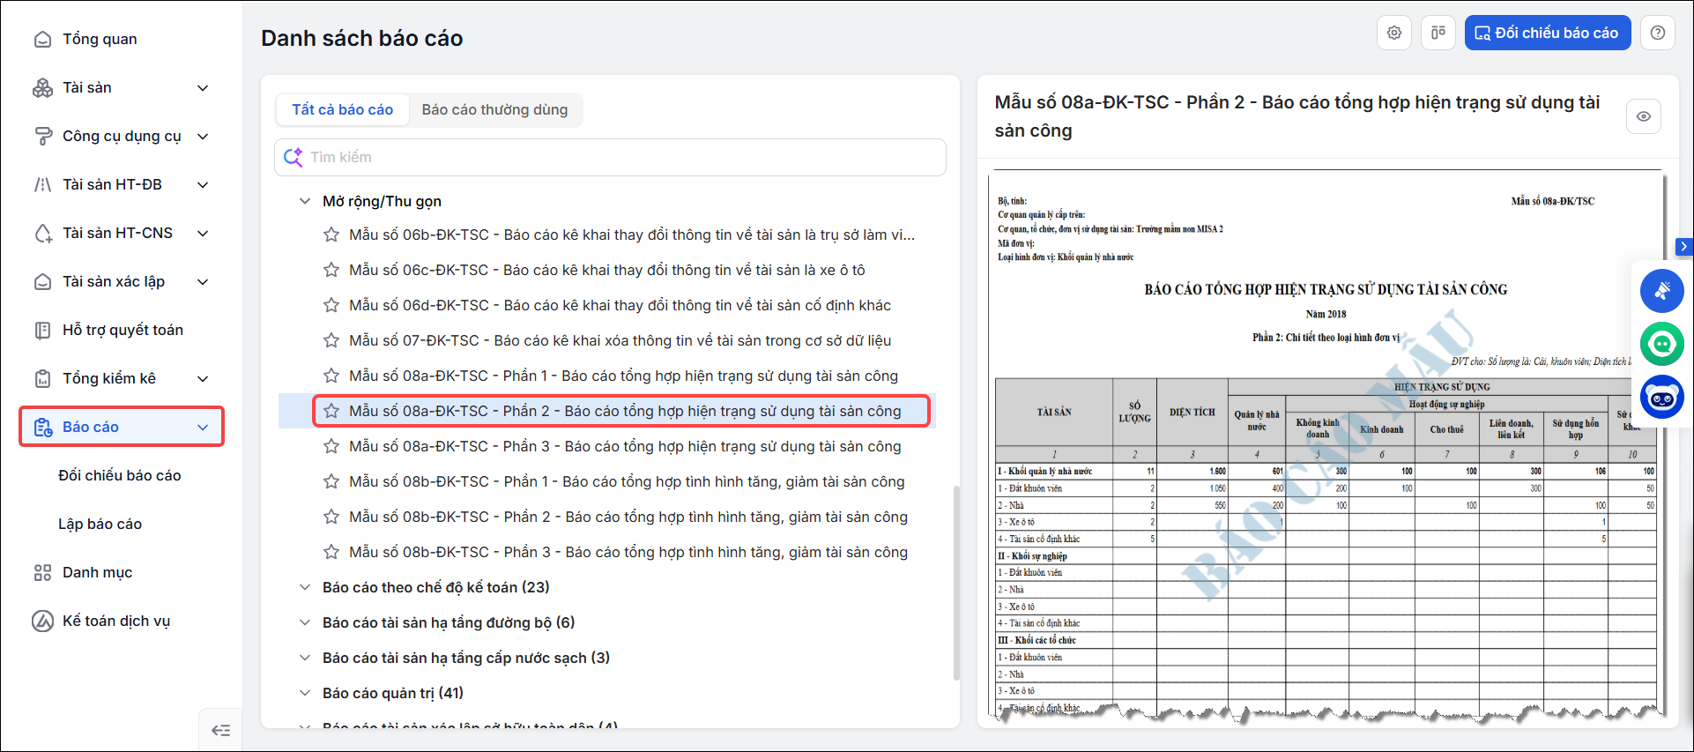1694x752 pixels.
Task: Open report Mẫu số 06b-ĐK-TSC trụ sở làm việc
Action: [x=632, y=235]
